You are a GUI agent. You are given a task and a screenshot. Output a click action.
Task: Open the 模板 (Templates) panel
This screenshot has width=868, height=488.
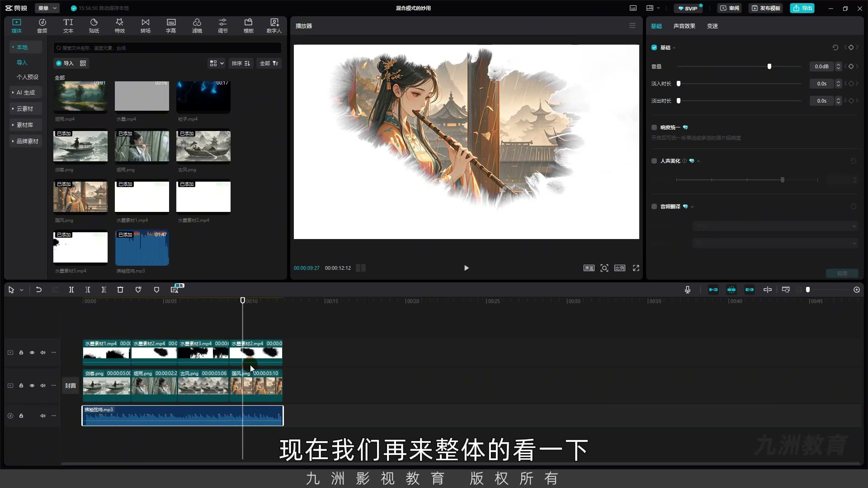(248, 26)
